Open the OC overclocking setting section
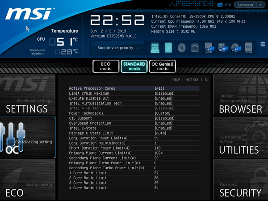The height and width of the screenshot is (201, 268). pyautogui.click(x=28, y=138)
